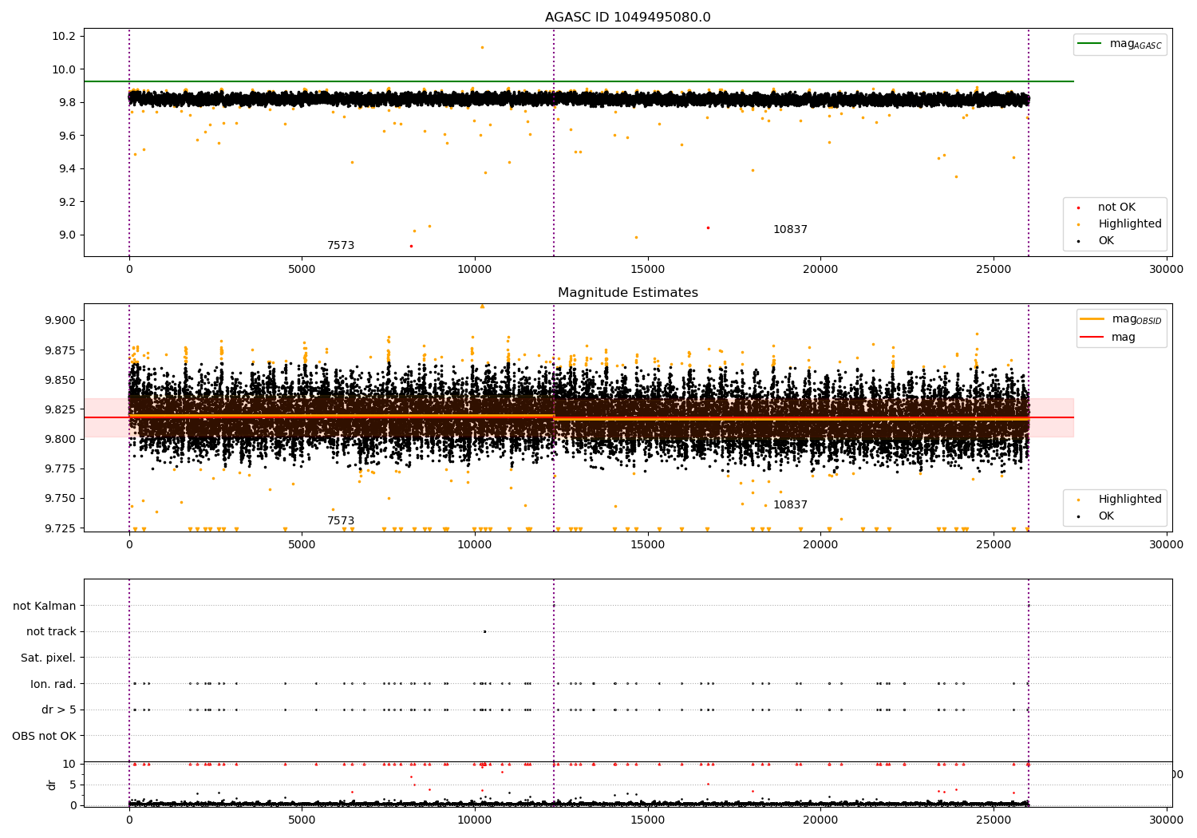Select the "Magnitude Estimates" plot title
Viewport: 1197px width, 838px height.
[627, 293]
